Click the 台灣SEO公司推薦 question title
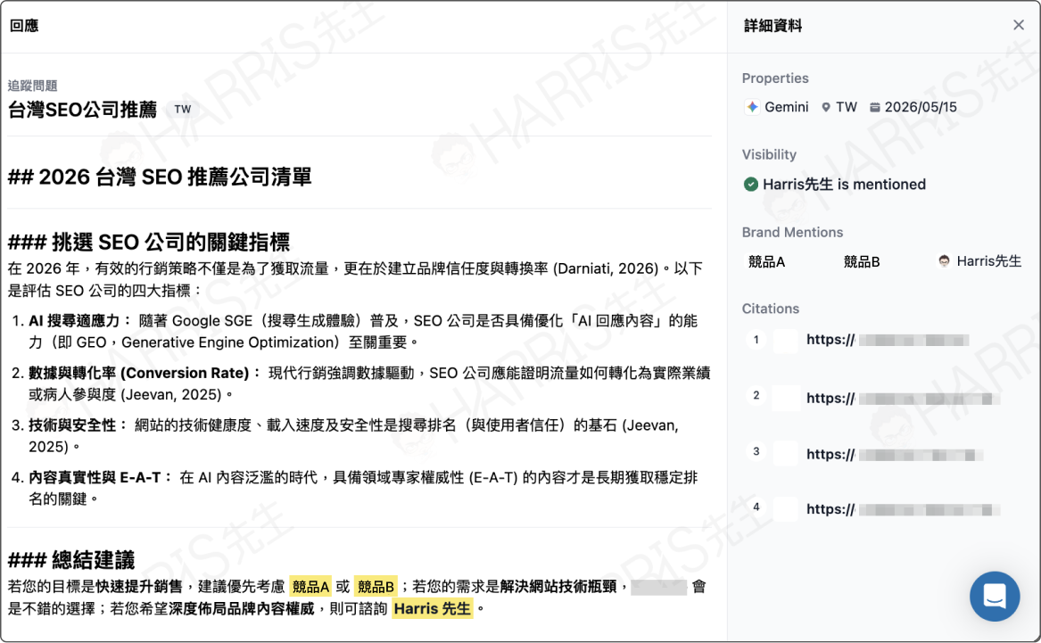1041x643 pixels. click(x=82, y=110)
